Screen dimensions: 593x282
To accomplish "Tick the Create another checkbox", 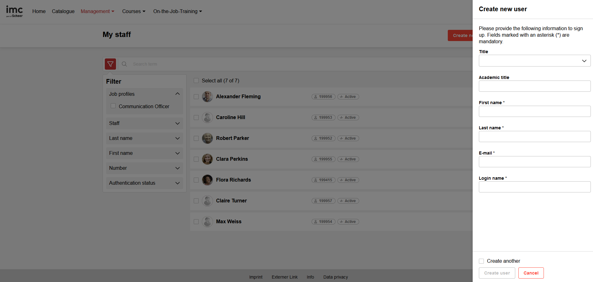I will coord(481,261).
